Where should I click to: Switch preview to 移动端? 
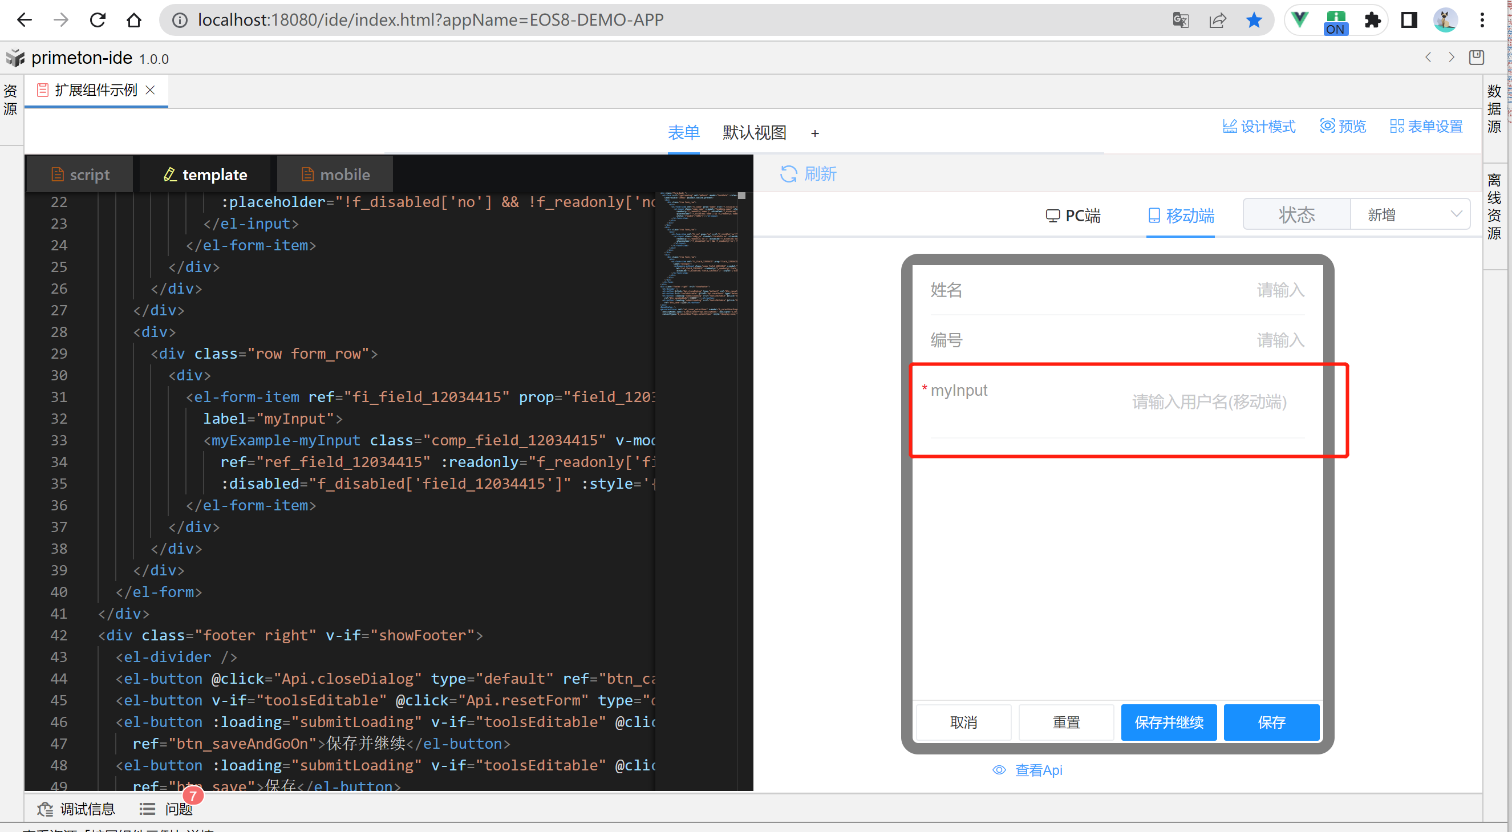click(1181, 216)
